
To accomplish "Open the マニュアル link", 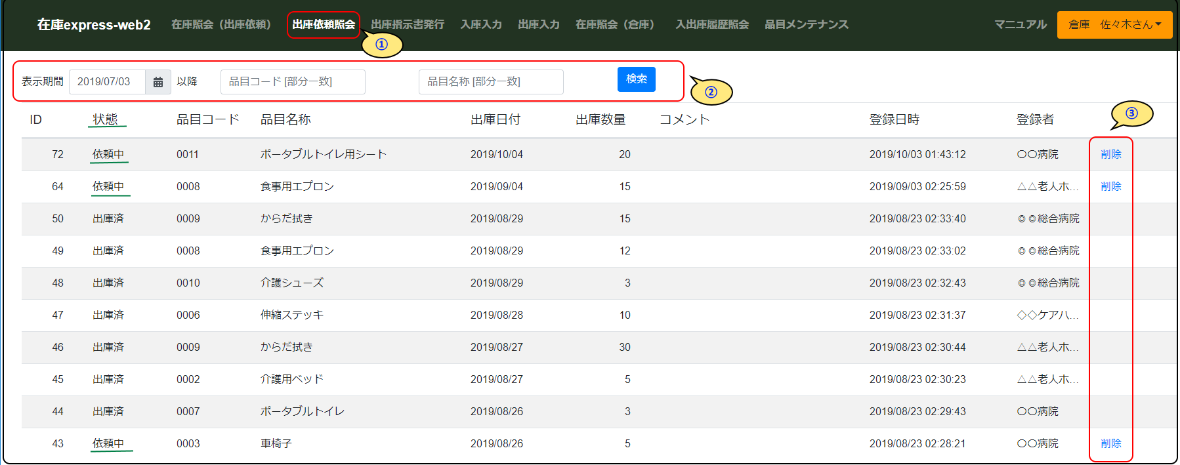I will [x=1021, y=25].
